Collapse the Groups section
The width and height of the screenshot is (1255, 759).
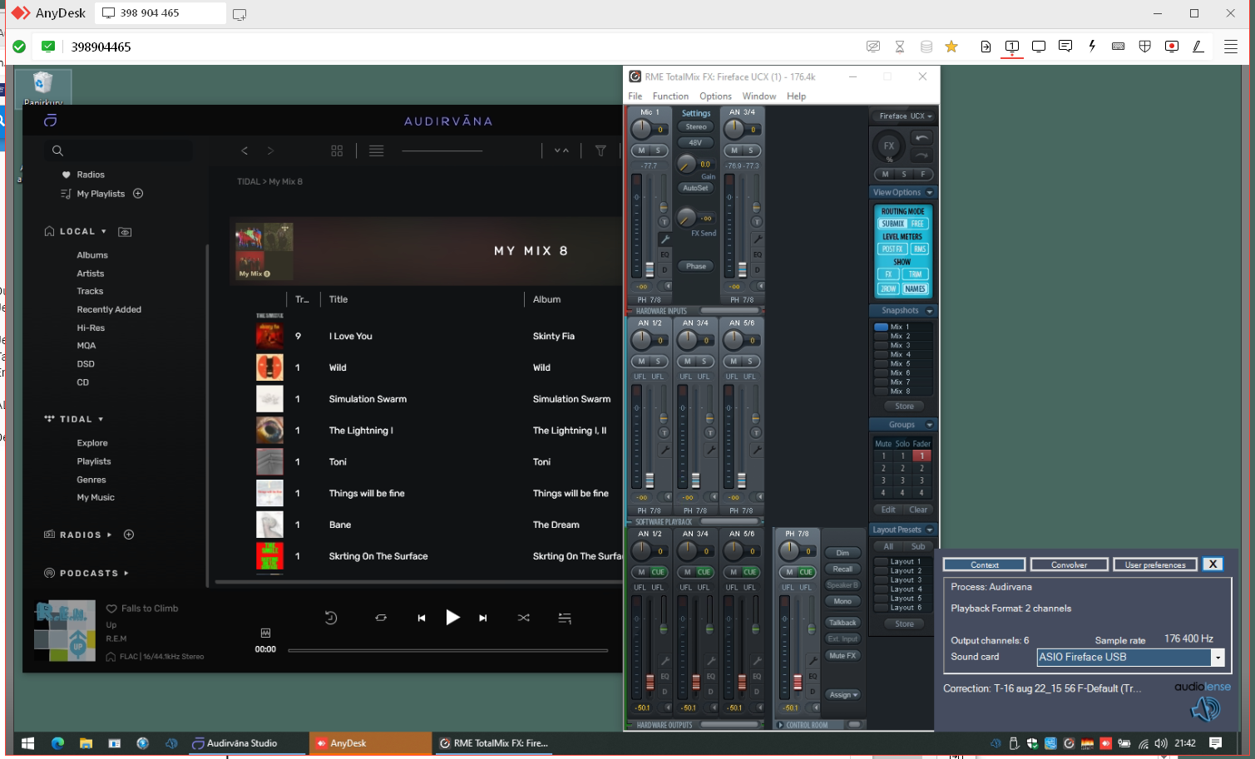[x=930, y=425]
